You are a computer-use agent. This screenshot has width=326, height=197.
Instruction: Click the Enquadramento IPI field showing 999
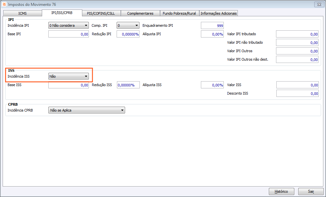click(x=212, y=26)
